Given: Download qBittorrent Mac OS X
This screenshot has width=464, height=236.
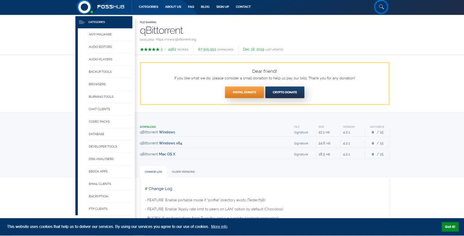Looking at the screenshot, I should (x=157, y=154).
